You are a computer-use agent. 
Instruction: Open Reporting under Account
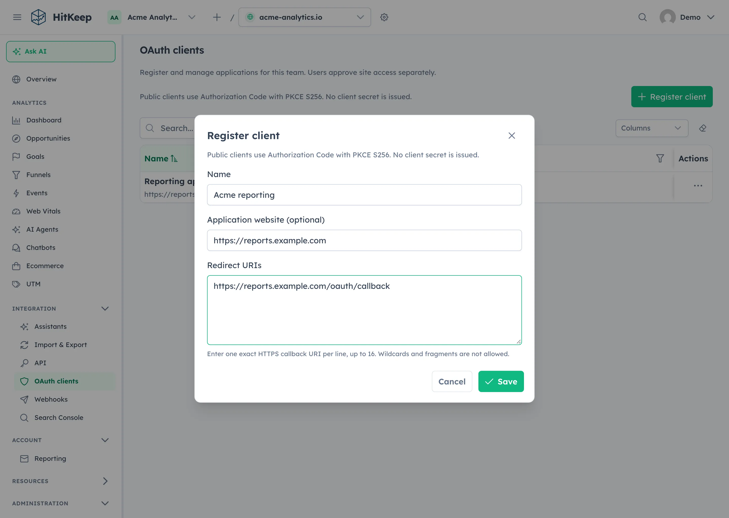coord(65,459)
